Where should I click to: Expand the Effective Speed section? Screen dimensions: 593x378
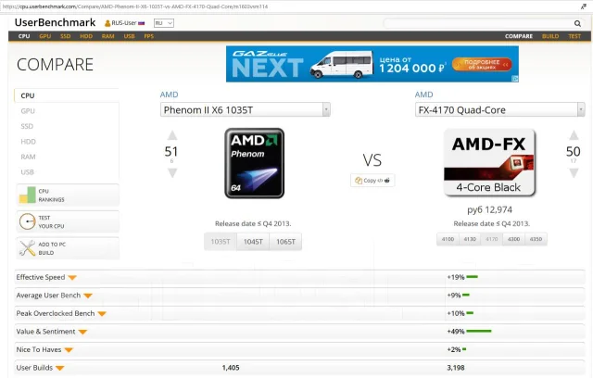click(x=72, y=278)
